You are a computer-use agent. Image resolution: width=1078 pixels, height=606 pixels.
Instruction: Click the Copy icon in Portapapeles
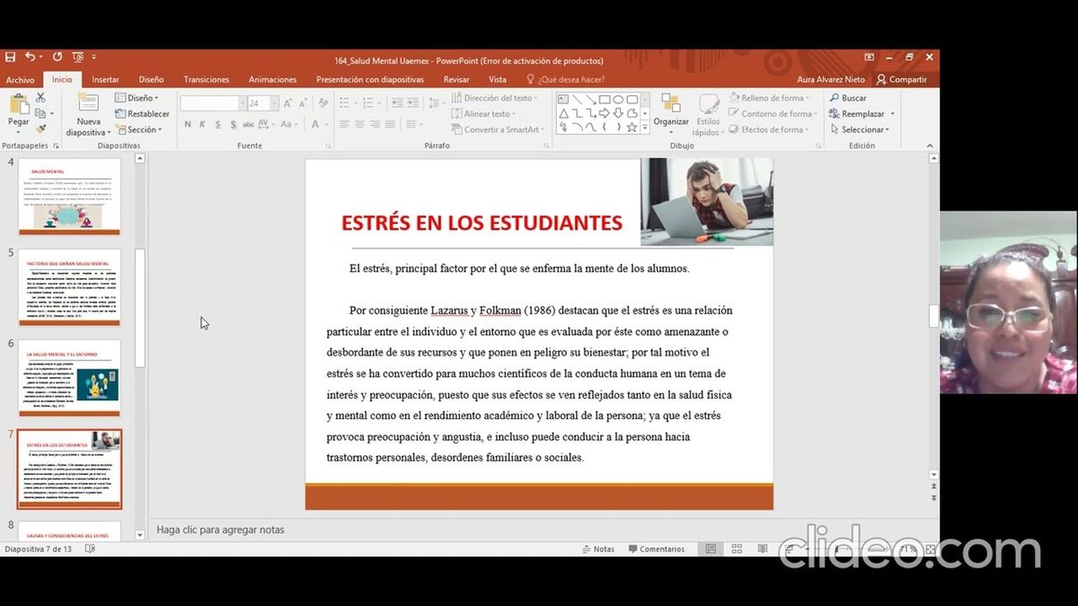[x=40, y=114]
